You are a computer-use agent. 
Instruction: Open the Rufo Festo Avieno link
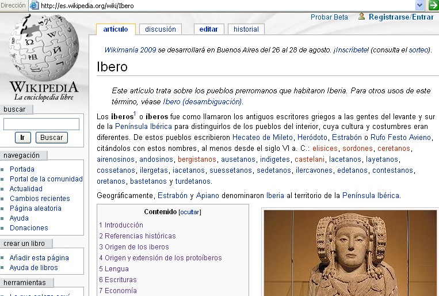(x=400, y=138)
